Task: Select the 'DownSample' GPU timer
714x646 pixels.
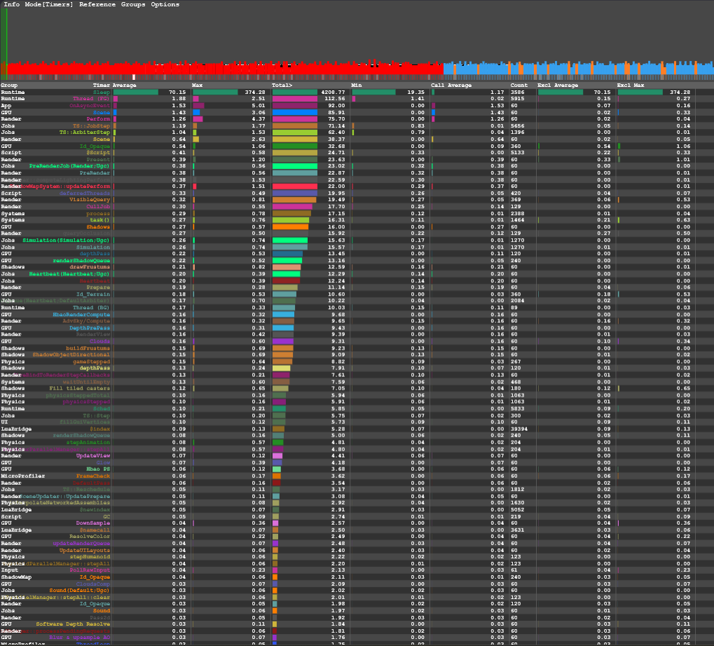Action: [x=93, y=523]
